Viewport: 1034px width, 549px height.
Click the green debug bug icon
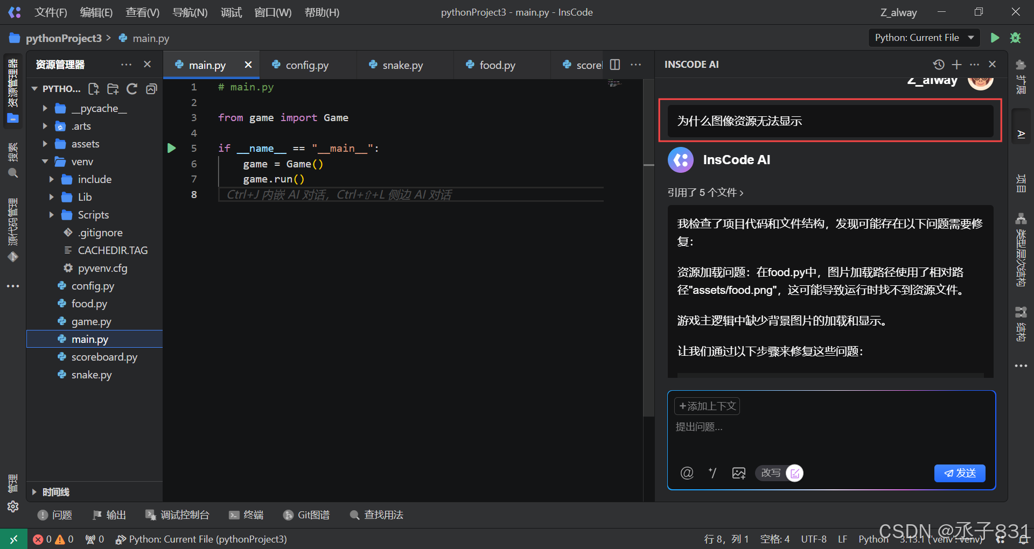point(1015,38)
